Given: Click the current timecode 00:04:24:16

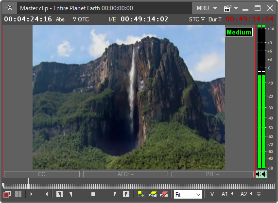Looking at the screenshot, I should click(28, 19).
